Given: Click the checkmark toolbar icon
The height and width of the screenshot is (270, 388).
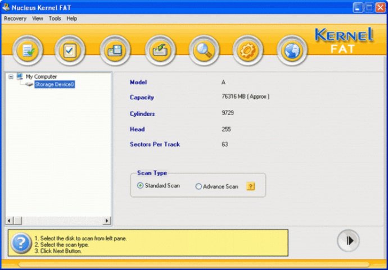Looking at the screenshot, I should point(70,51).
